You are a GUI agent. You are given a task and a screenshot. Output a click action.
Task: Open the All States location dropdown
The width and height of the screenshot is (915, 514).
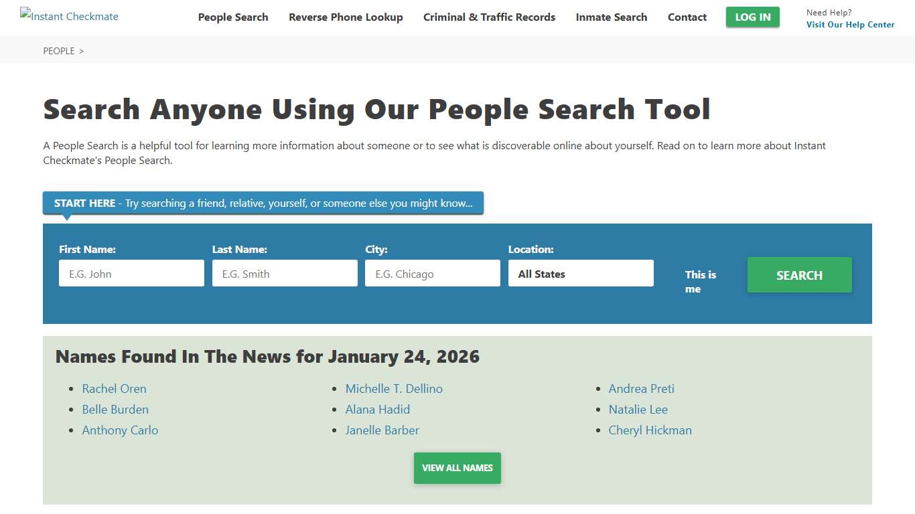tap(581, 273)
